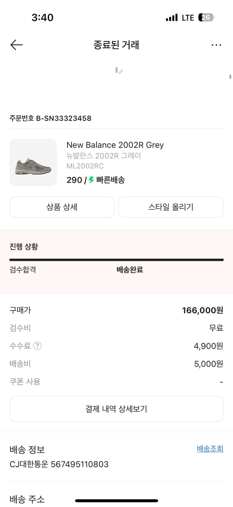This screenshot has height=507, width=233.
Task: Tap the fee help question mark icon
Action: [37, 346]
